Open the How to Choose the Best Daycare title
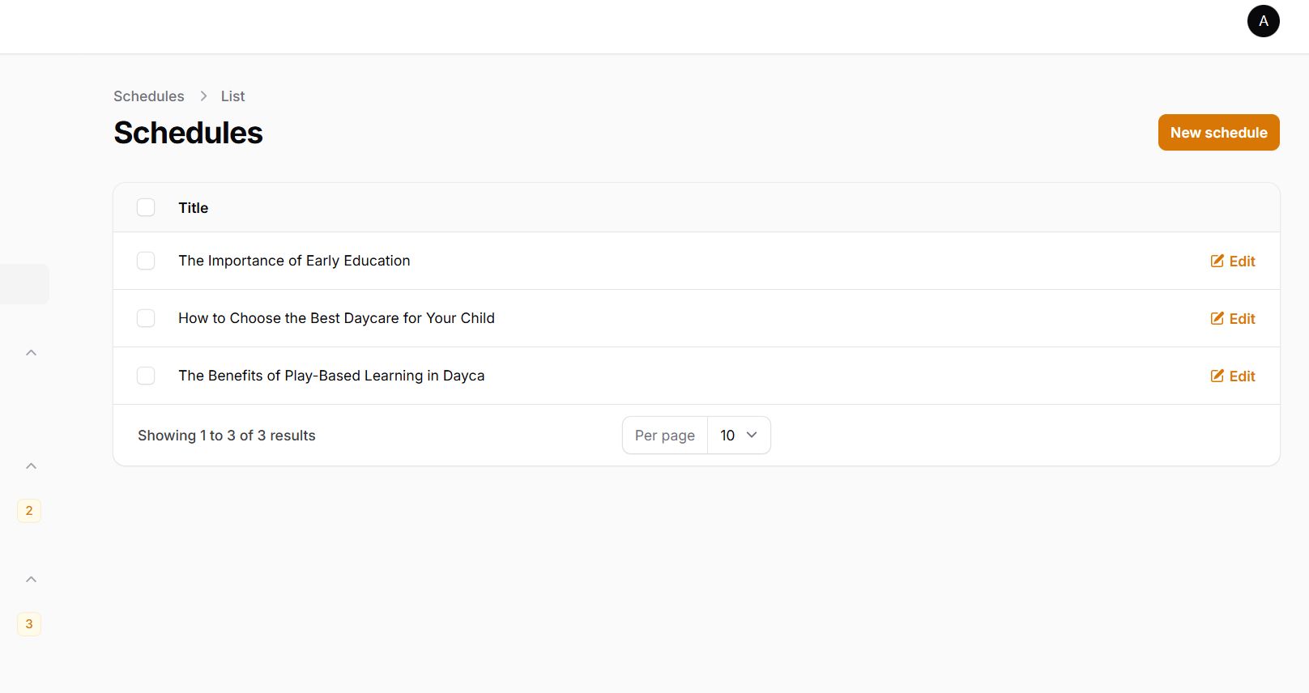This screenshot has width=1309, height=693. pyautogui.click(x=336, y=318)
